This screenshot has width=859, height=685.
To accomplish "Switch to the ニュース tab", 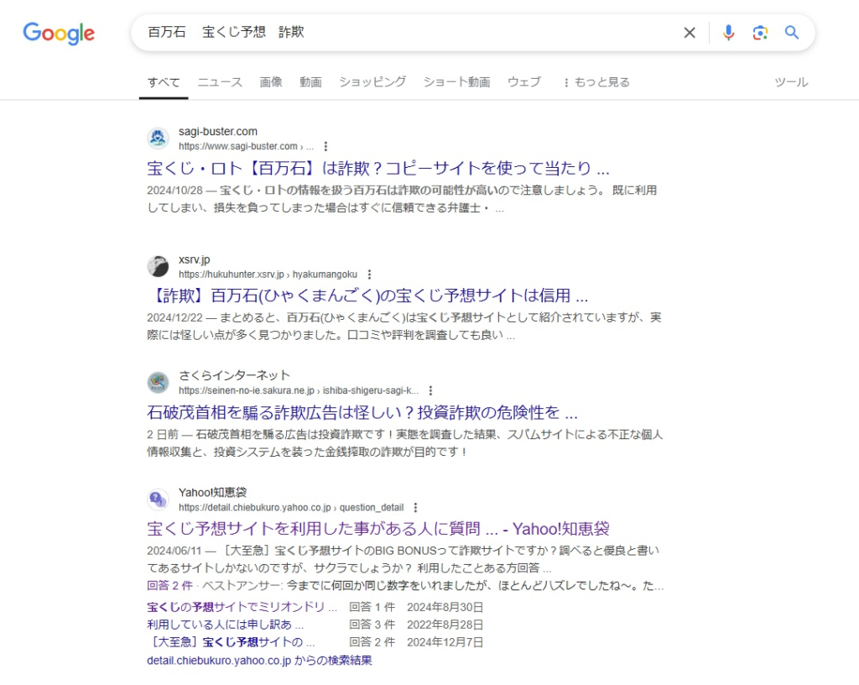I will 220,82.
